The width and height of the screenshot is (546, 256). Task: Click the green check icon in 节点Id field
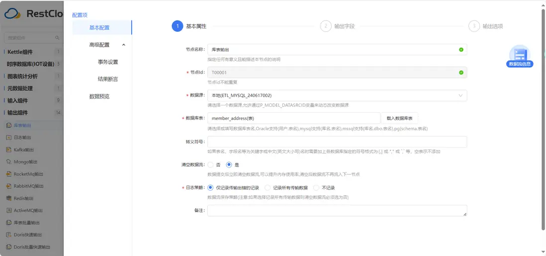pyautogui.click(x=461, y=73)
